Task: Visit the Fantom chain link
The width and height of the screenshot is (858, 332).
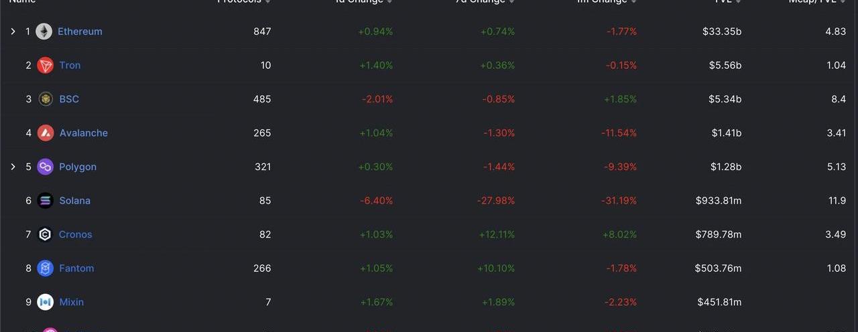Action: coord(76,268)
